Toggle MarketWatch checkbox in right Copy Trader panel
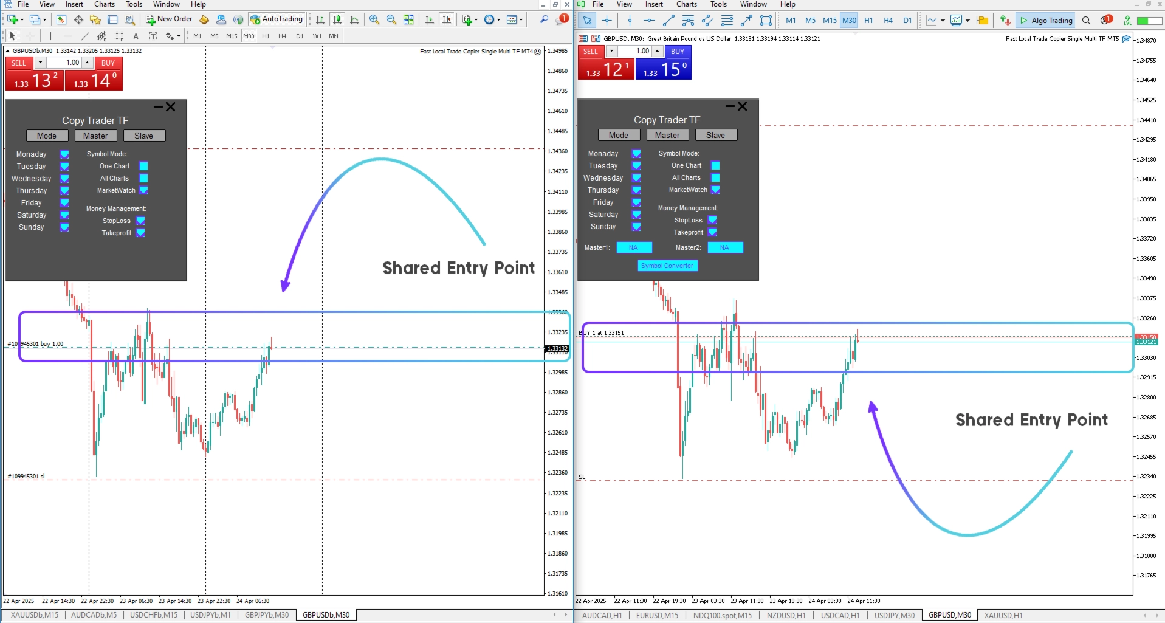This screenshot has height=623, width=1165. (x=715, y=190)
